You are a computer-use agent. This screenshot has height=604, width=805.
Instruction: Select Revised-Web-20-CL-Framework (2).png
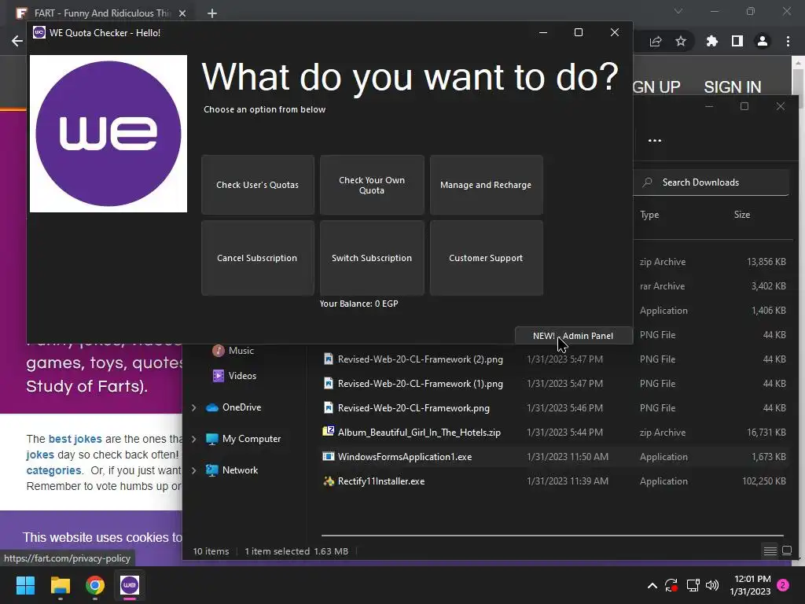click(x=421, y=359)
